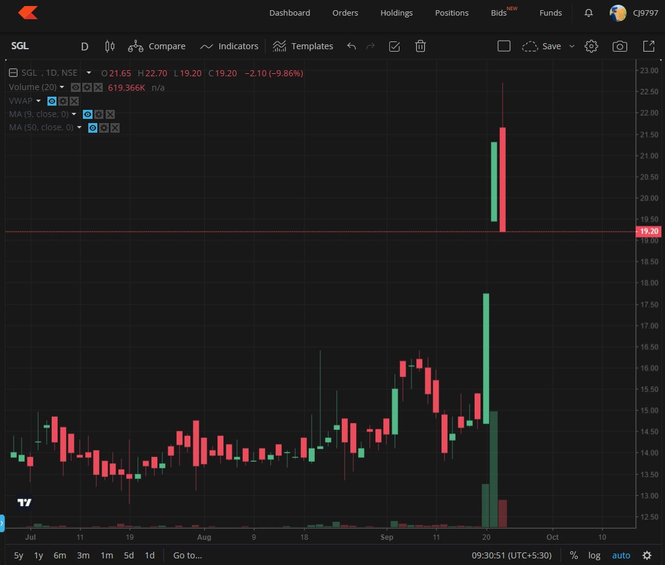
Task: Expand the MA (9, close, 0) dropdown
Action: (x=74, y=114)
